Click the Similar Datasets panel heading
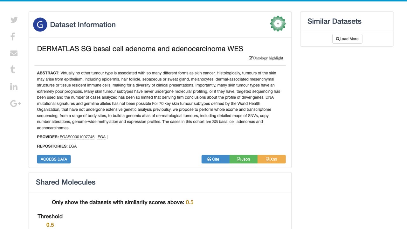Screen dimensions: 407x229 coord(335,21)
